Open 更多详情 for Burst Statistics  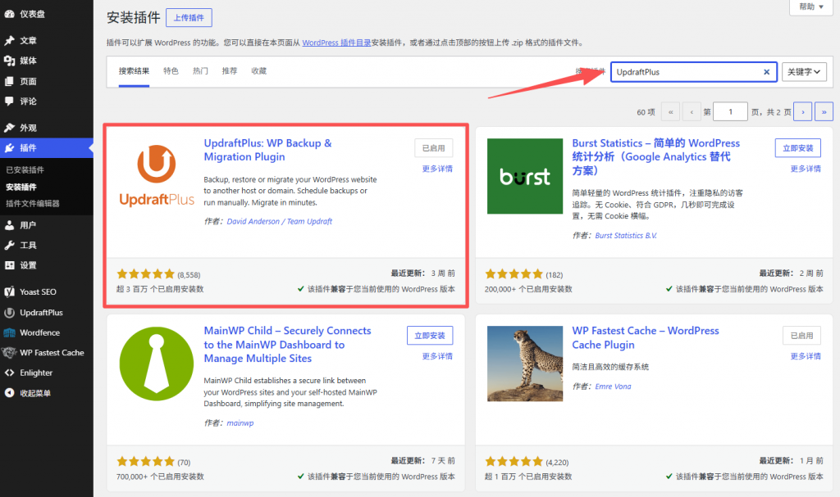coord(806,169)
